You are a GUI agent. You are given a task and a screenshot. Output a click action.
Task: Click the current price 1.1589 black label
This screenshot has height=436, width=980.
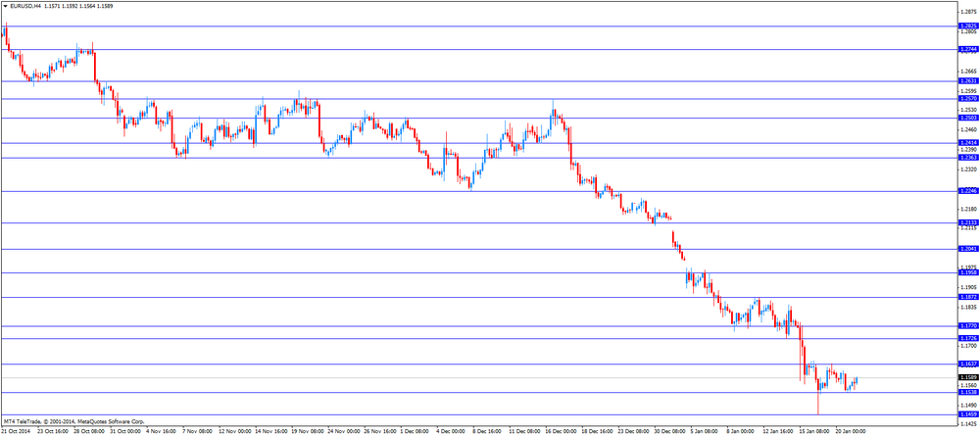(x=967, y=377)
